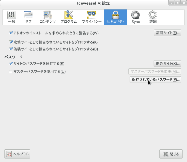187x162 pixels.
Task: Click the disabled マスターパスワードを変更(M)... button
Action: (x=155, y=71)
